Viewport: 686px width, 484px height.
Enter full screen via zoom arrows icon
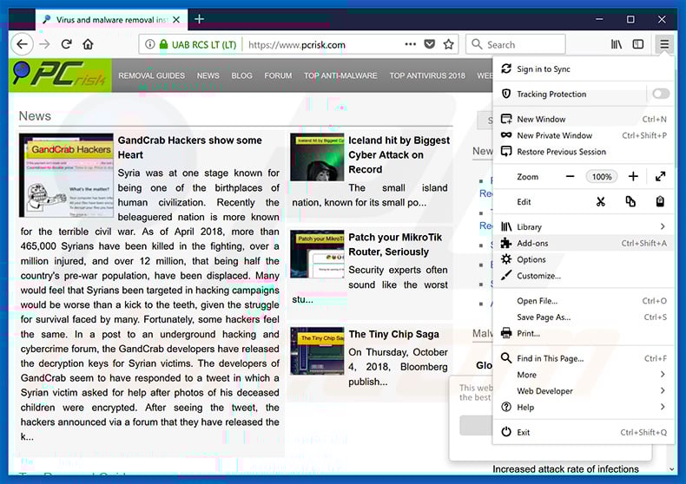point(660,177)
